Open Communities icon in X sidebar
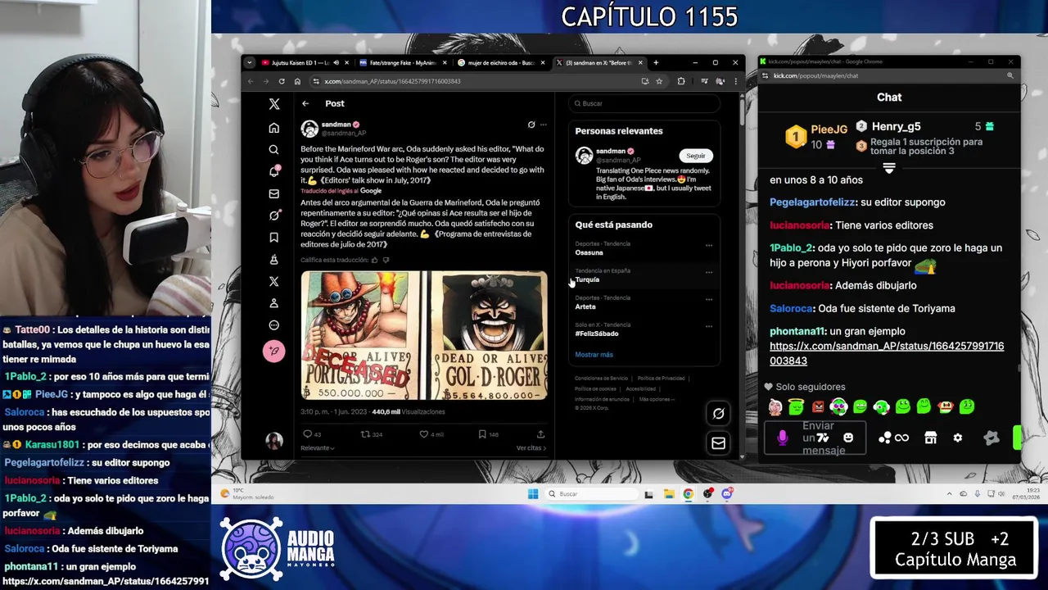Viewport: 1048px width, 590px height. (274, 260)
